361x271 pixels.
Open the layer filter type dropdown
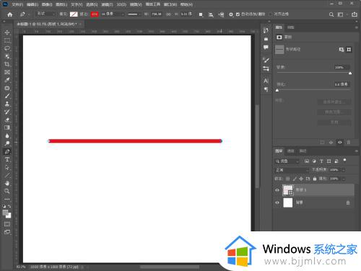pyautogui.click(x=287, y=161)
